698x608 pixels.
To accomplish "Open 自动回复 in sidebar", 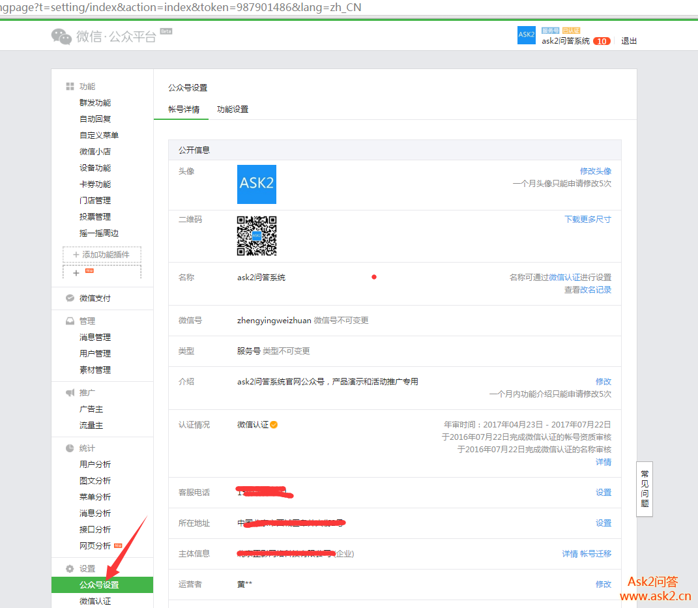I will (x=95, y=119).
